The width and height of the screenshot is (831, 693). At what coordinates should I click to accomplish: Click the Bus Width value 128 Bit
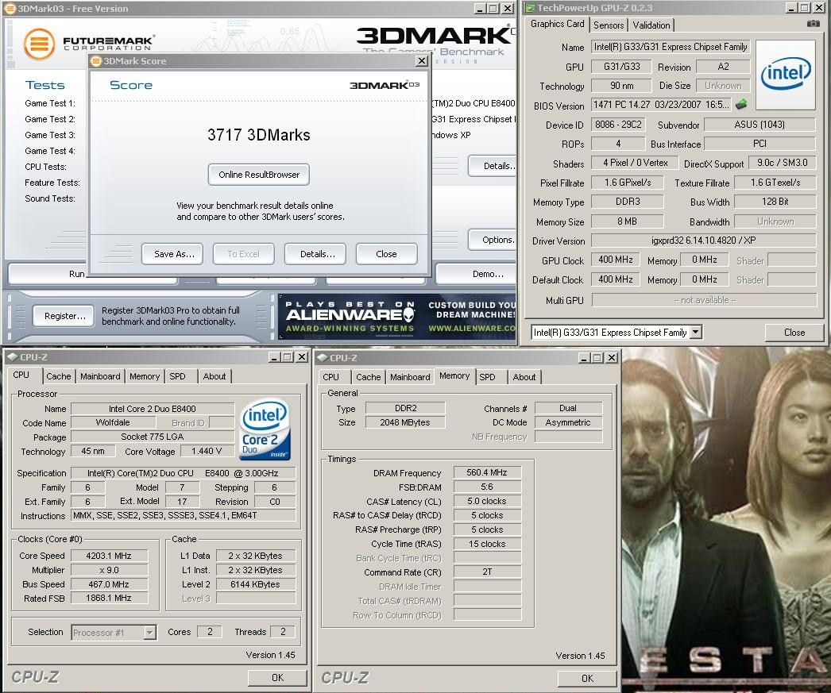click(775, 202)
